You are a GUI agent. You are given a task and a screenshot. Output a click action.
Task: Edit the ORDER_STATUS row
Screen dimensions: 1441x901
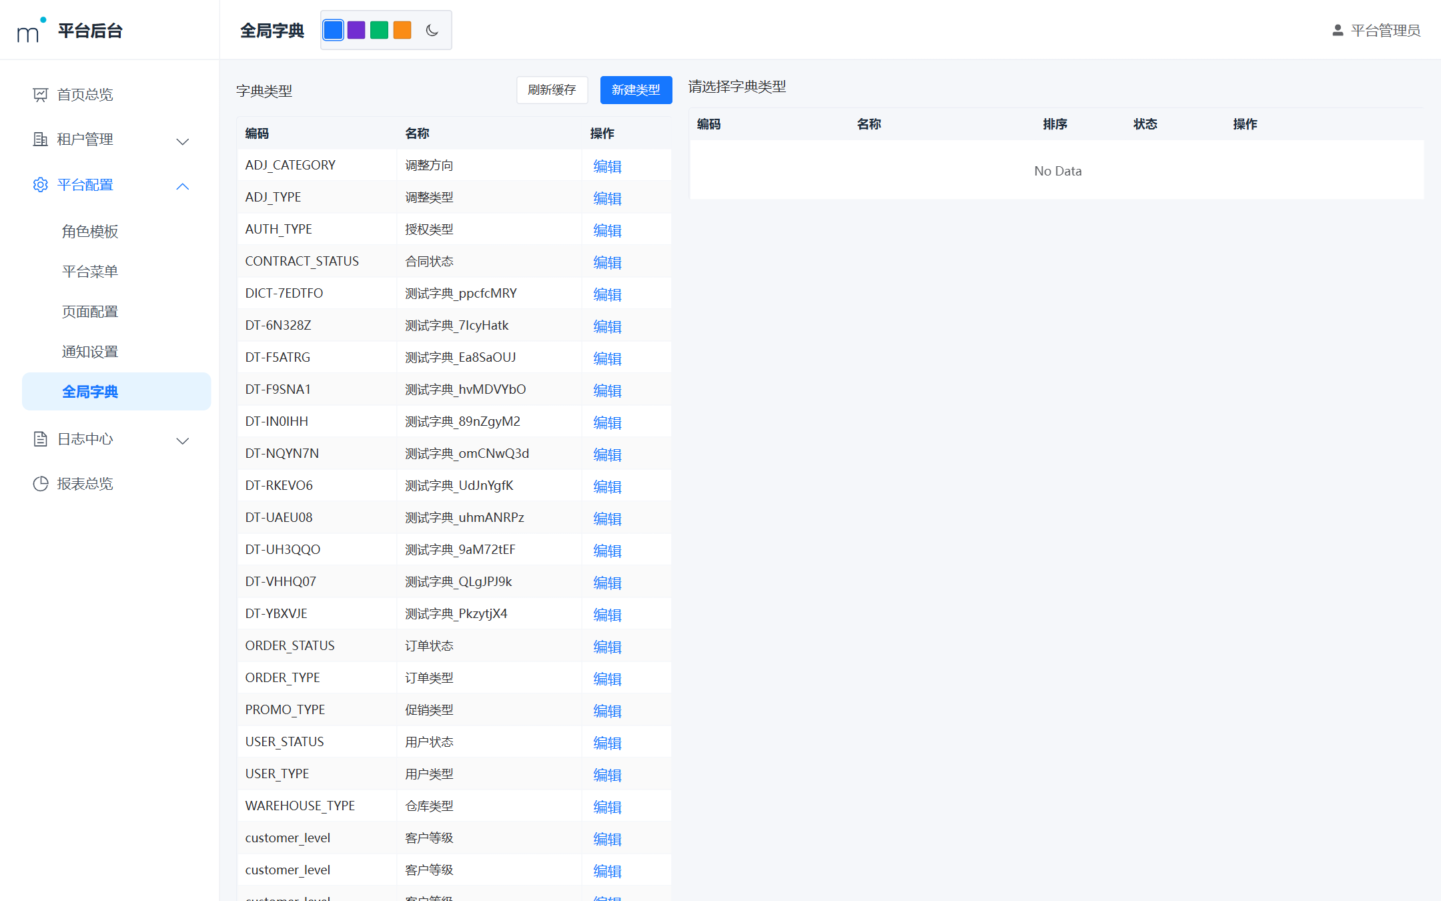coord(607,647)
